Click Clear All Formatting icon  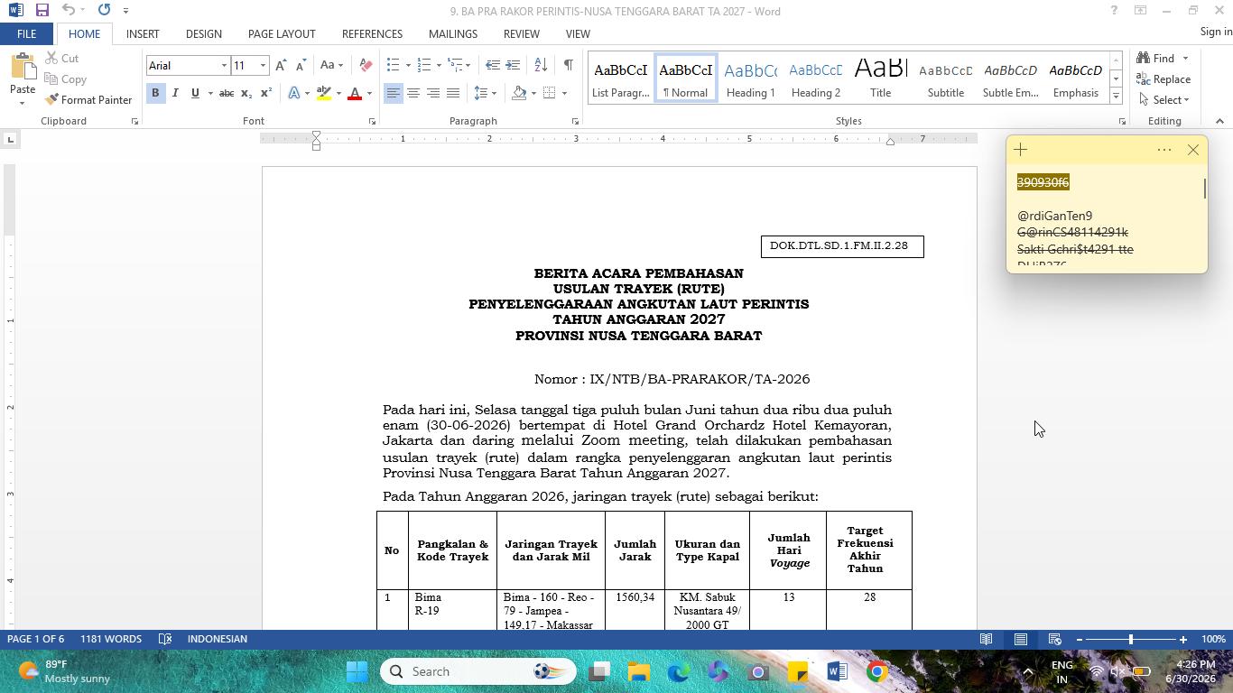[366, 66]
